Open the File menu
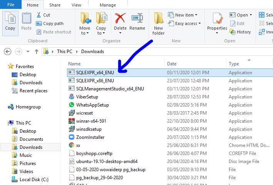The image size is (273, 185). click(x=11, y=5)
